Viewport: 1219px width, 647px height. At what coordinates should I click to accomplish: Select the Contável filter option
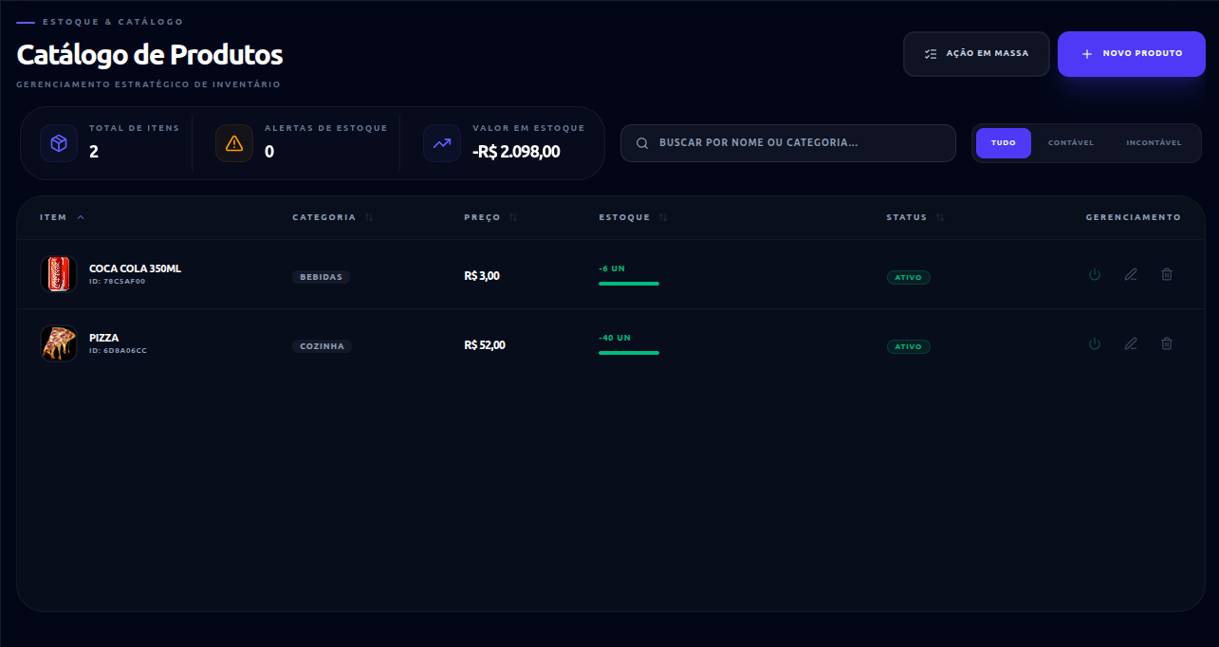pyautogui.click(x=1071, y=143)
